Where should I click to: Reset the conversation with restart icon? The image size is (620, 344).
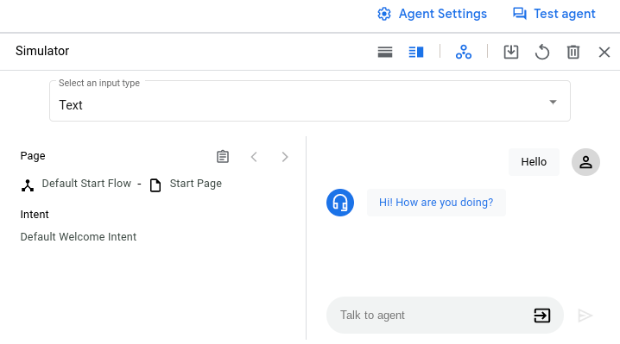pos(542,52)
